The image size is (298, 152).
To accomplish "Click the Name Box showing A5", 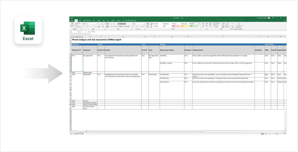I will click(73, 32).
